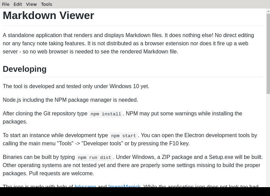Click the line mentioning Windows 10
270x196 pixels.
[76, 86]
